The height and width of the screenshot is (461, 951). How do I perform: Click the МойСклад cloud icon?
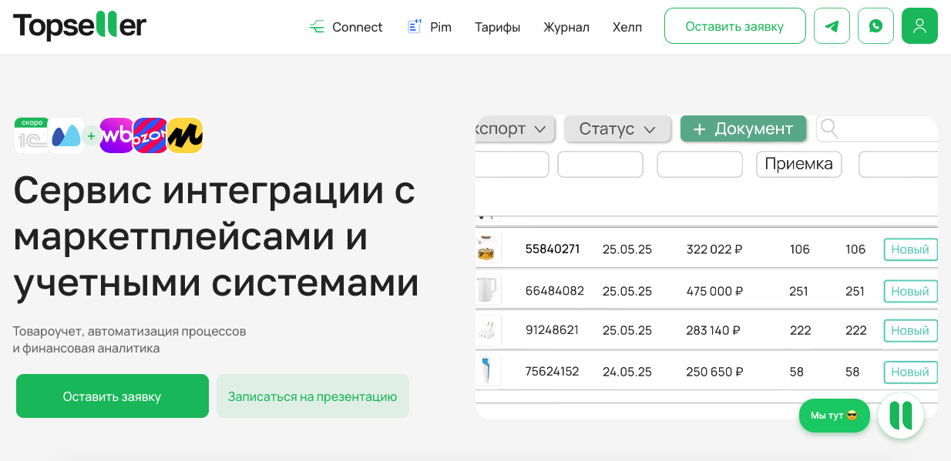click(66, 135)
